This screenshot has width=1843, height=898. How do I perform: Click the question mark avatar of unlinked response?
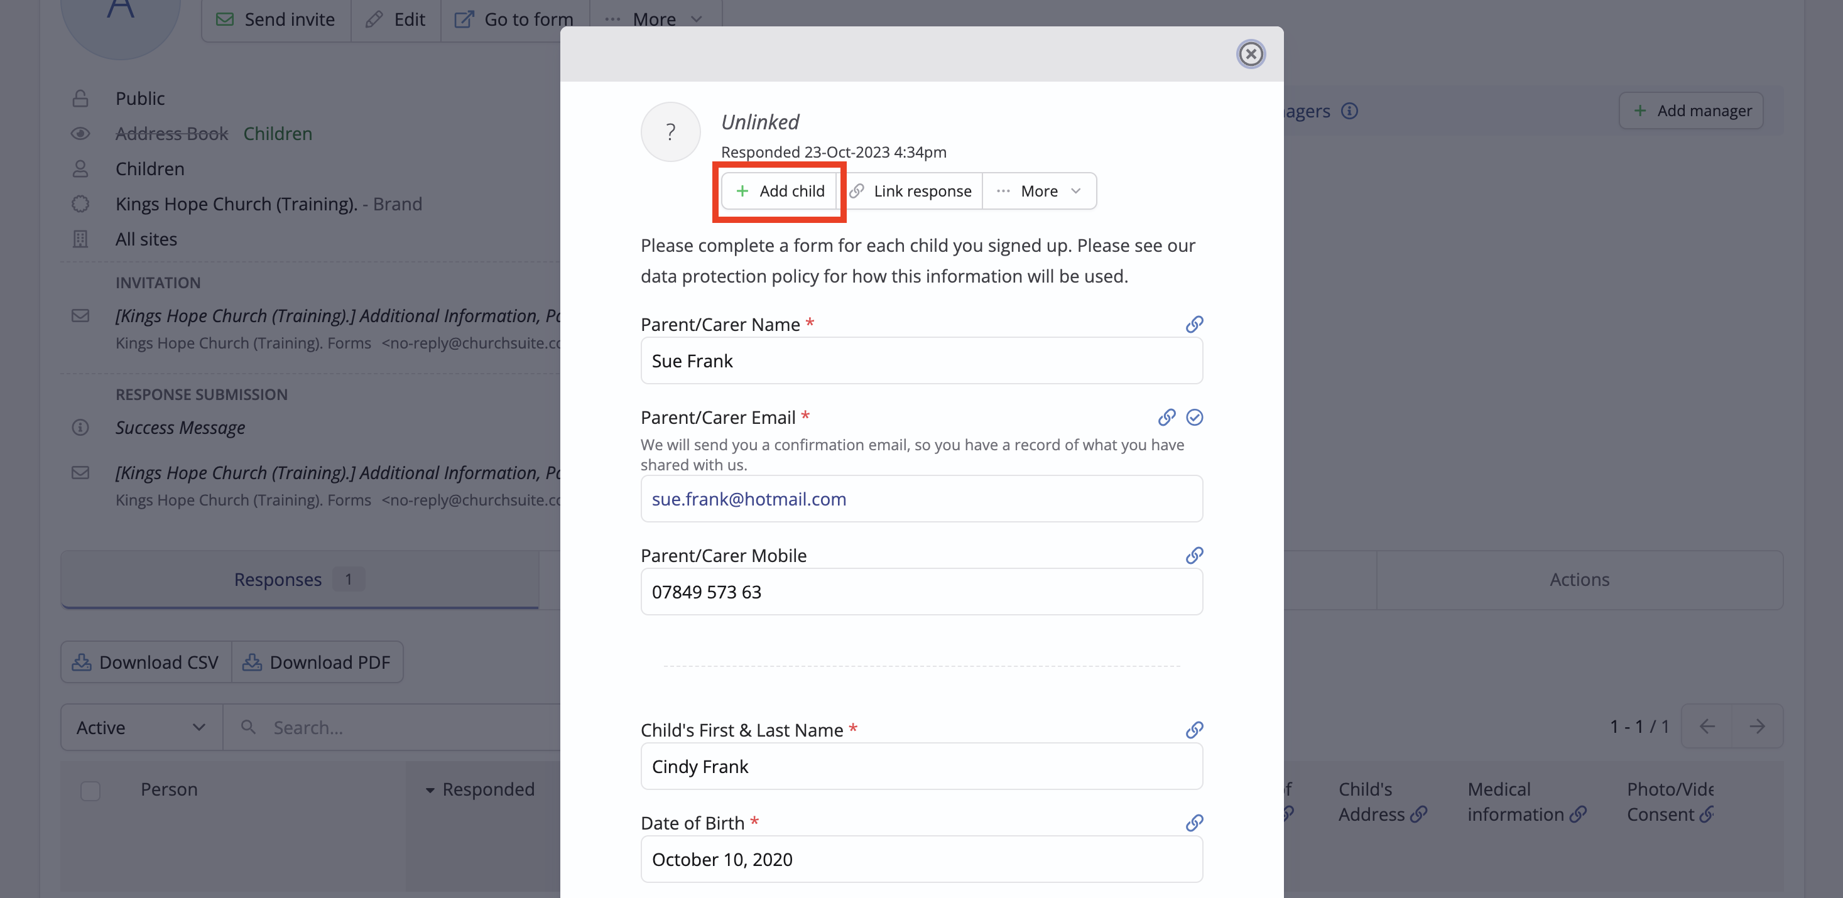[x=670, y=133]
